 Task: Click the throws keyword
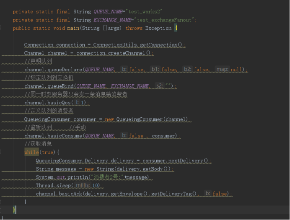click(134, 28)
